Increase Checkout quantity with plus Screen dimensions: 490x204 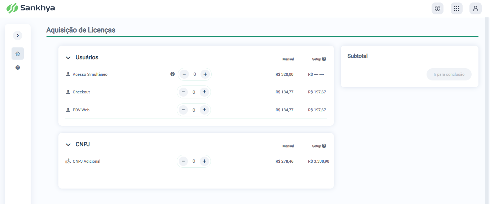204,92
